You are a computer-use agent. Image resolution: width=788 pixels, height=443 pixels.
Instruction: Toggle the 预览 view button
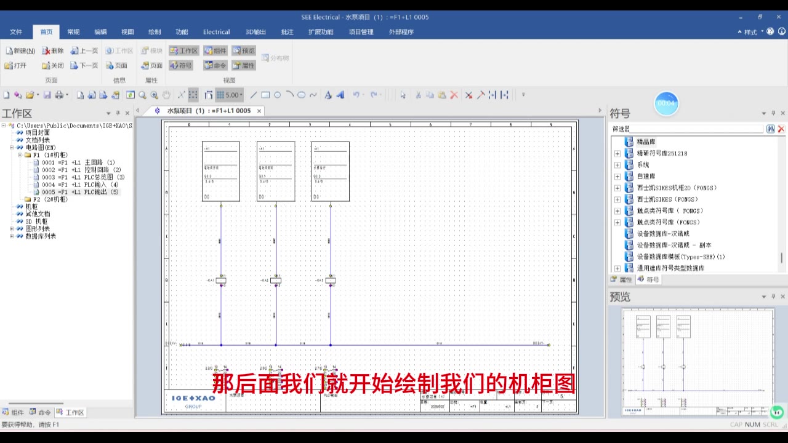point(244,50)
